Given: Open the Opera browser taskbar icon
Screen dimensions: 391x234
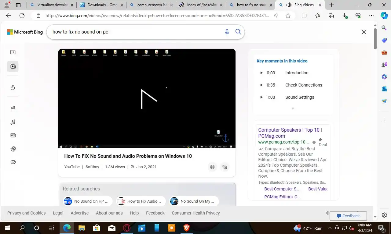Looking at the screenshot, I should point(126,228).
